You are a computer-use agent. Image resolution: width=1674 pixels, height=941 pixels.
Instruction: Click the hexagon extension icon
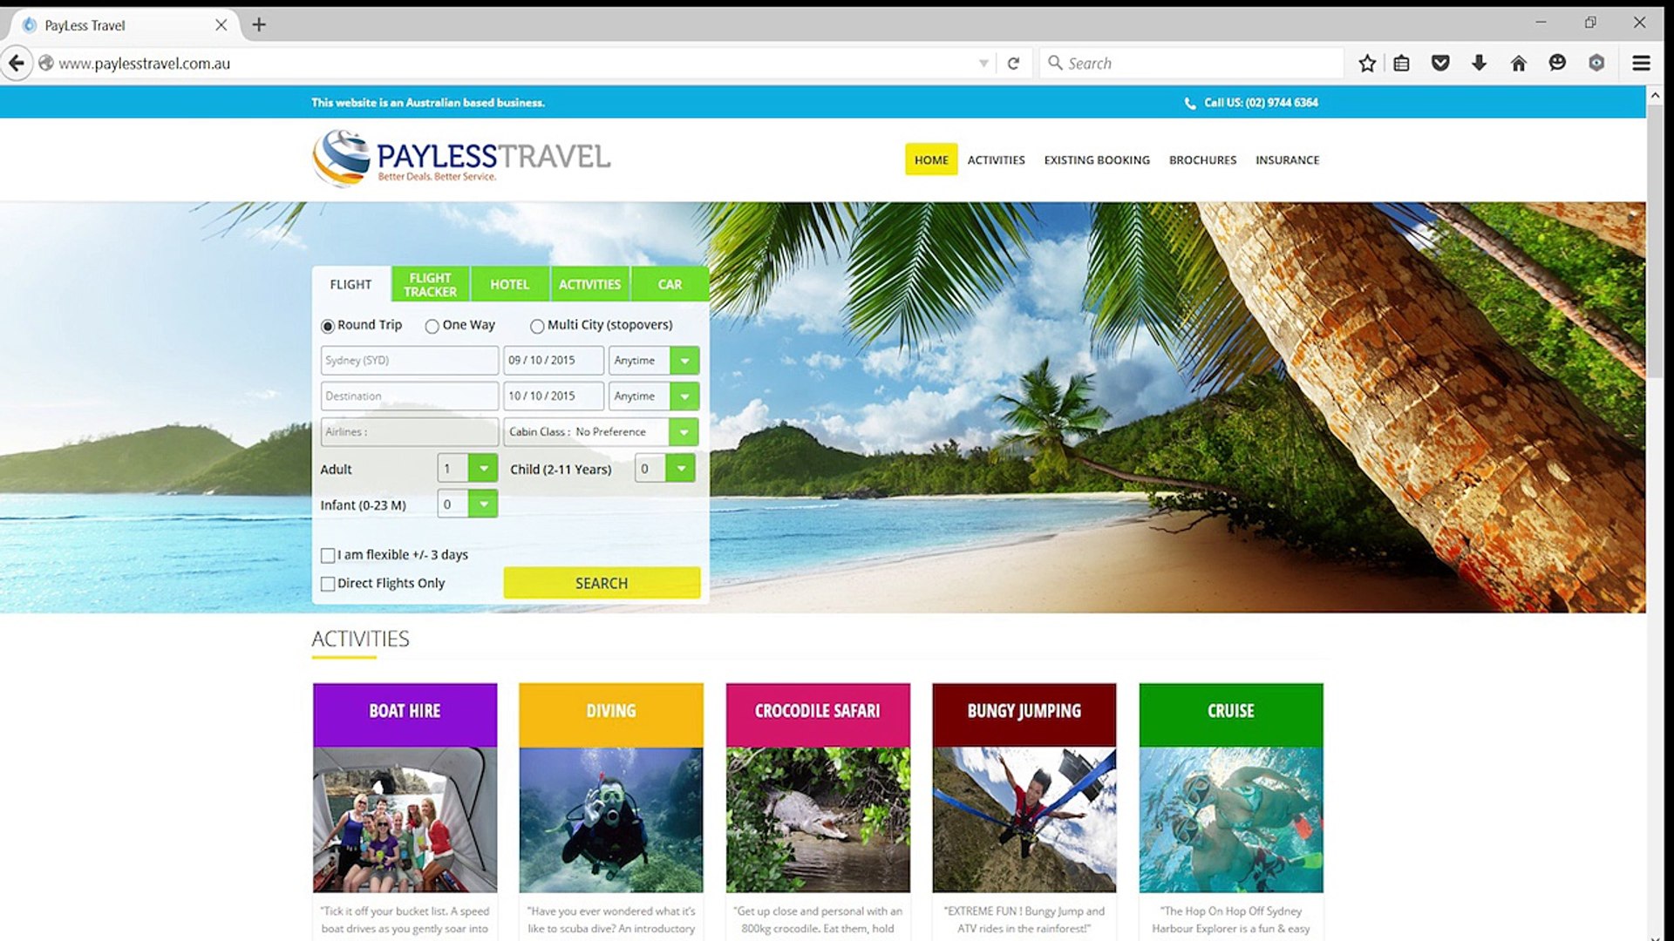pos(1596,64)
